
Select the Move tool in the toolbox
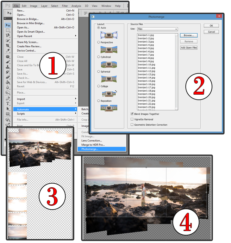click(8, 25)
